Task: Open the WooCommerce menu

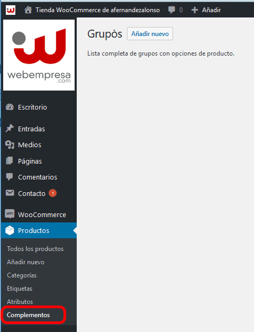Action: (42, 214)
